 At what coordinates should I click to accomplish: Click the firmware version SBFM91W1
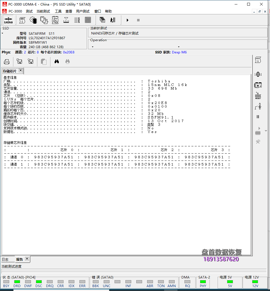click(38, 43)
